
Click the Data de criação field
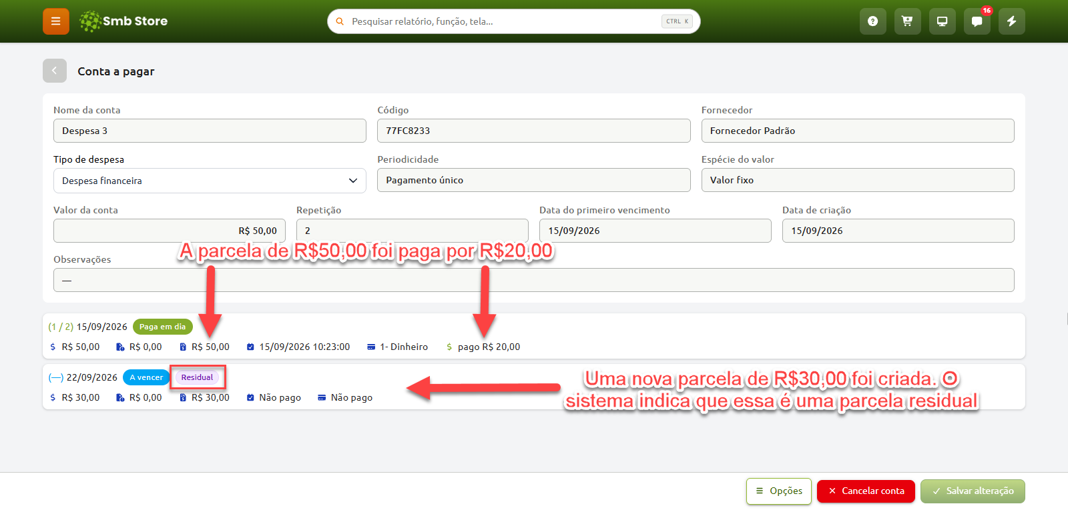pos(898,231)
